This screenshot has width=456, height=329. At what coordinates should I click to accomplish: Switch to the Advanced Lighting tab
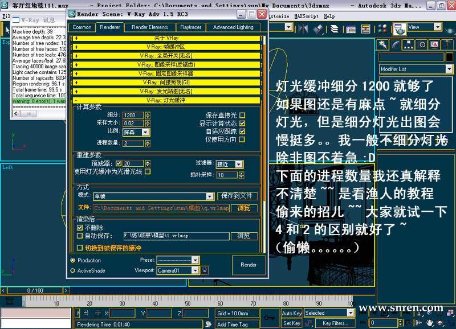233,27
